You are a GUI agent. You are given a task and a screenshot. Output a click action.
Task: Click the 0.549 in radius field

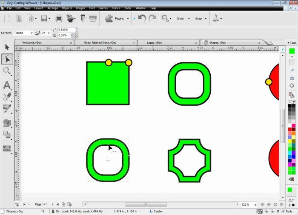click(x=66, y=30)
